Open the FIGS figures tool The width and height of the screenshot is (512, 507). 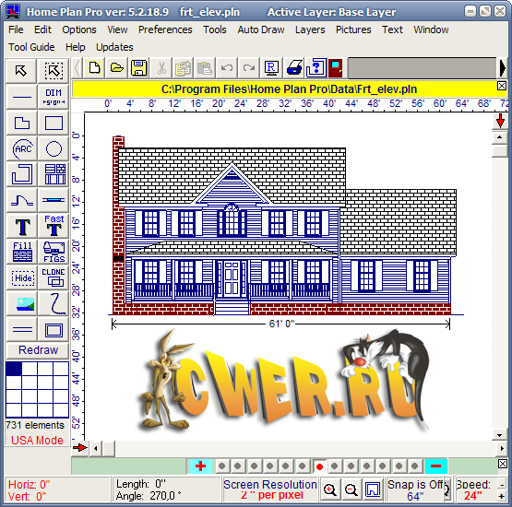(x=54, y=252)
